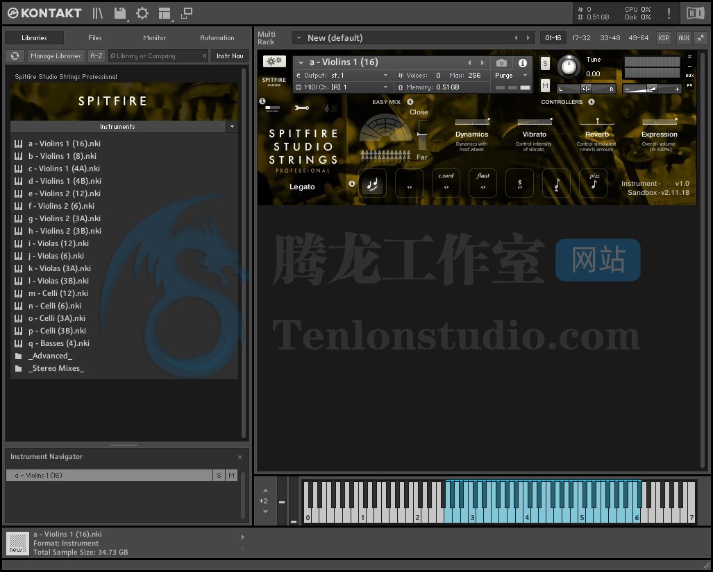Open the options gear icon
The image size is (713, 572).
point(142,13)
